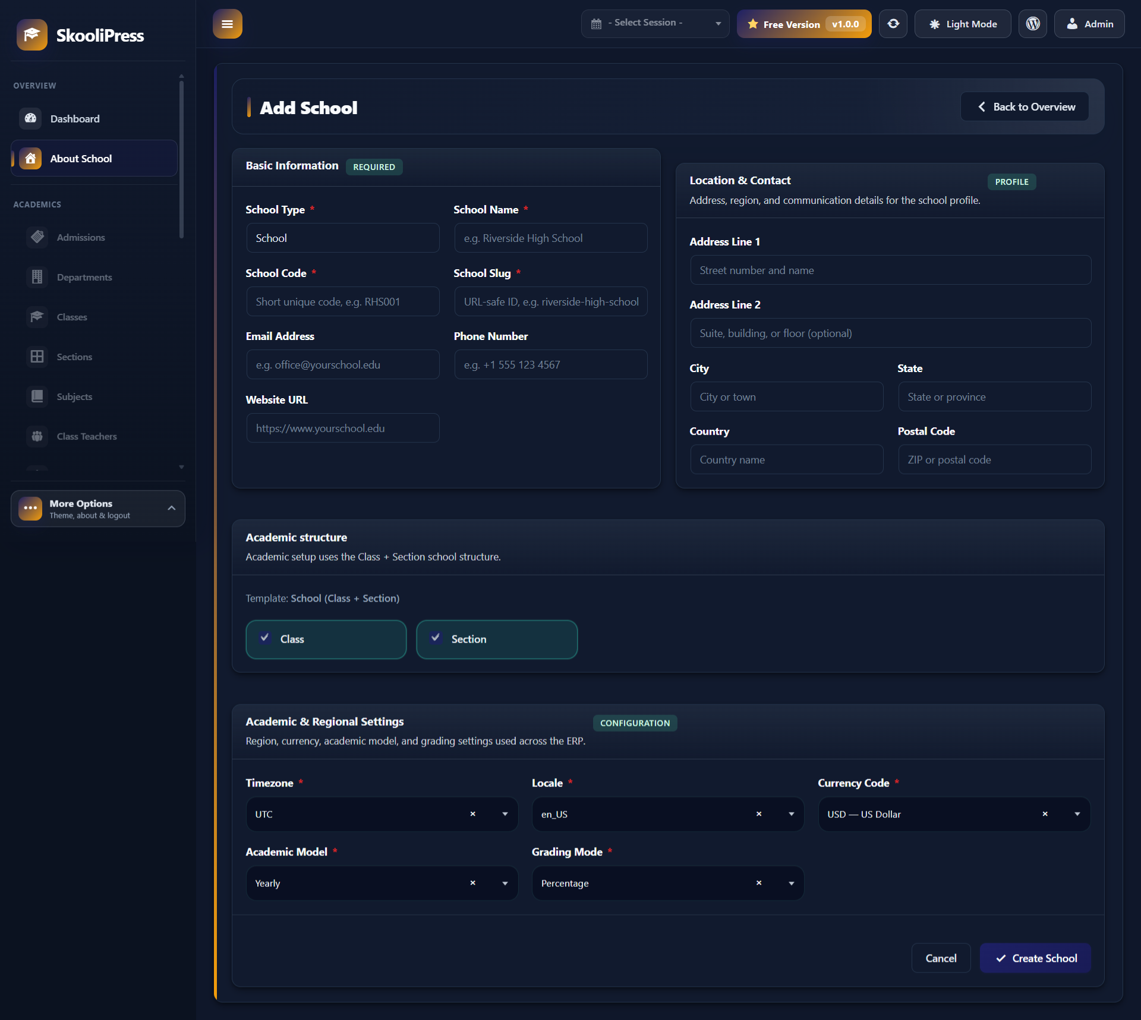This screenshot has height=1020, width=1141.
Task: Open Dashboard in the sidebar
Action: click(94, 118)
